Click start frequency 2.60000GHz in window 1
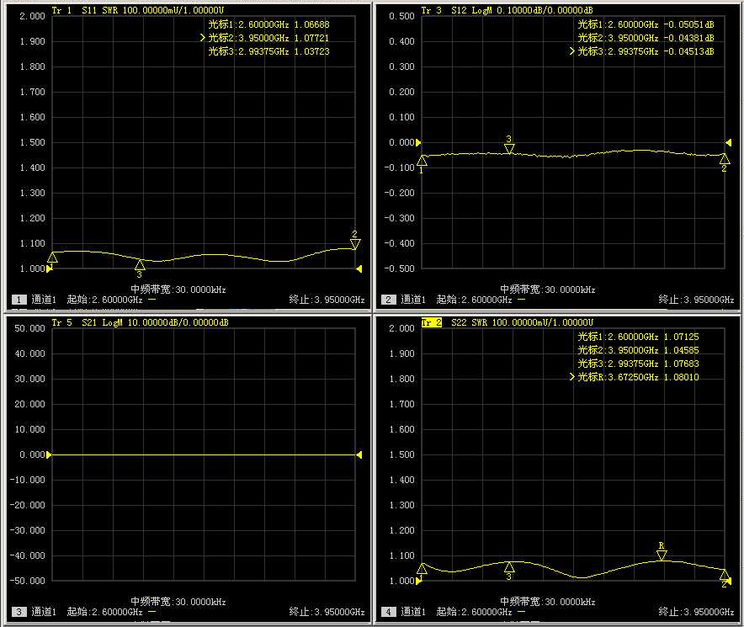 pos(105,300)
